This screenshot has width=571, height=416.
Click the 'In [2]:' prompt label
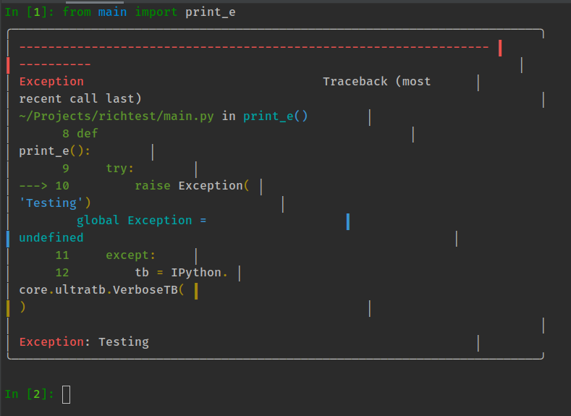pyautogui.click(x=29, y=394)
